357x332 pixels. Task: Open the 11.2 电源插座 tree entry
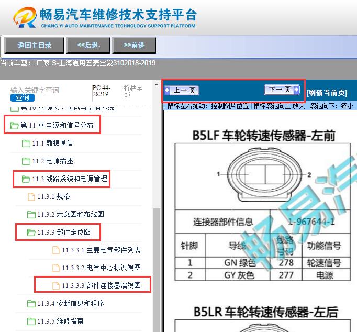click(52, 161)
